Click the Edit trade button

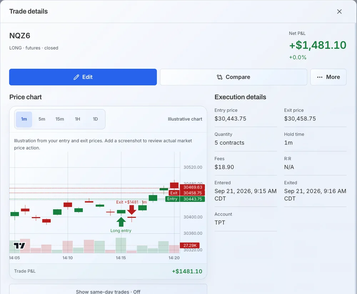click(83, 77)
